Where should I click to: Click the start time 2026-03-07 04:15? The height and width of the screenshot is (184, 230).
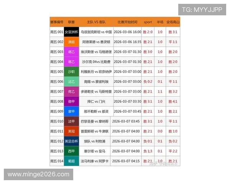point(126,161)
